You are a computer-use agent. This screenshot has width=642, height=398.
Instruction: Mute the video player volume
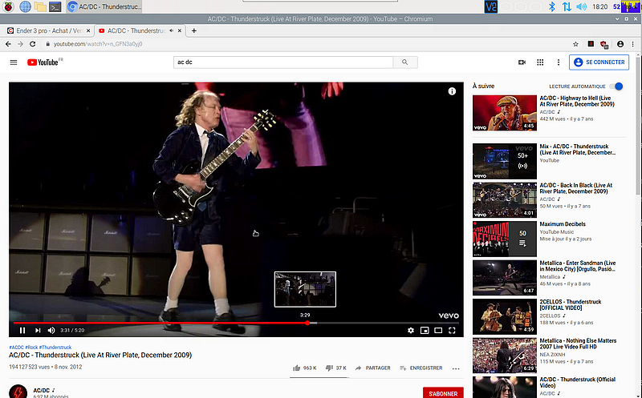[x=51, y=330]
